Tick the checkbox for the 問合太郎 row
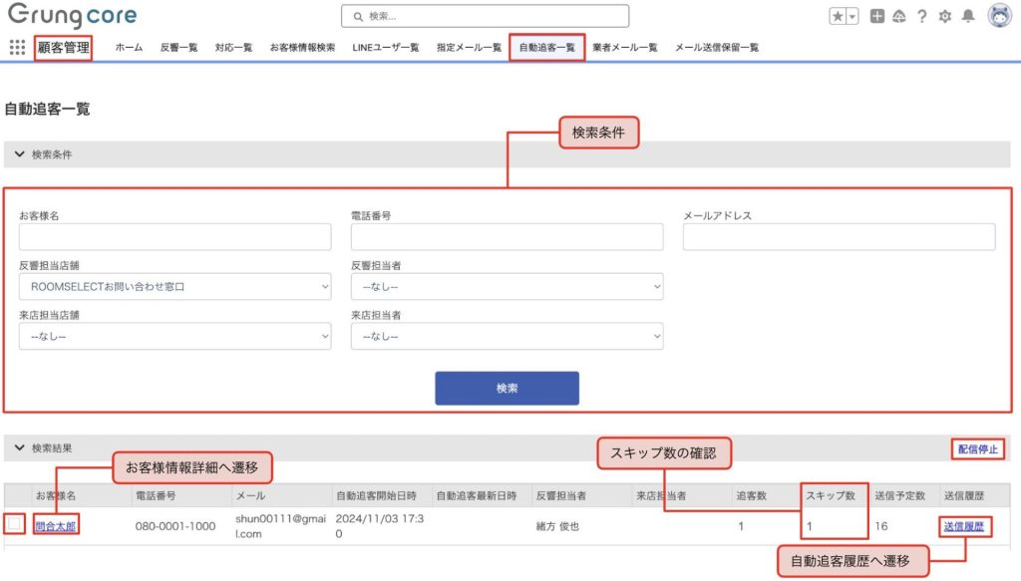 (x=15, y=524)
